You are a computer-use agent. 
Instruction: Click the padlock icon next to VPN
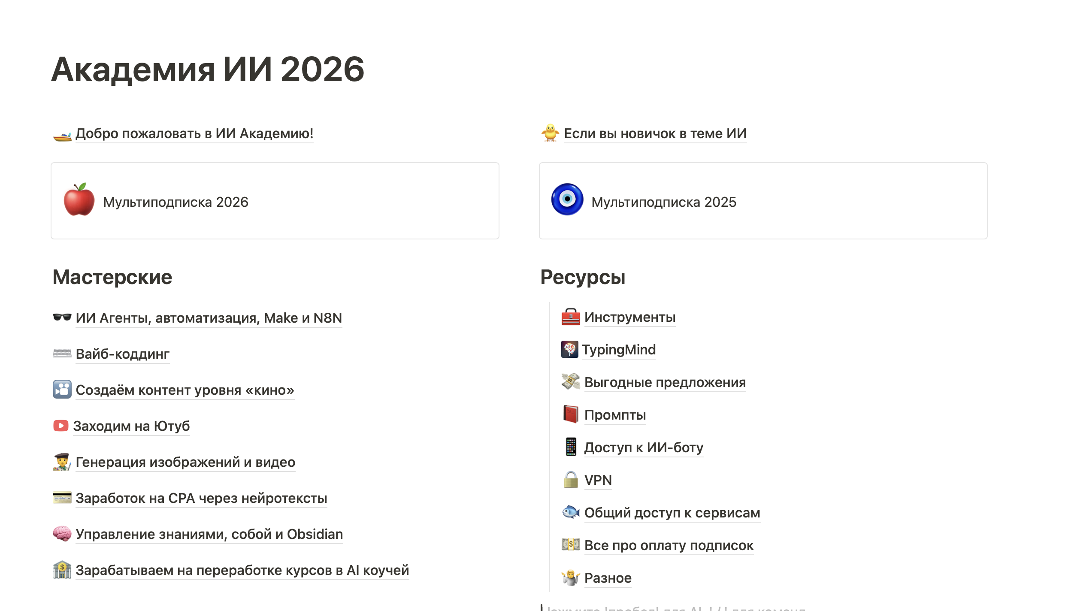[570, 480]
